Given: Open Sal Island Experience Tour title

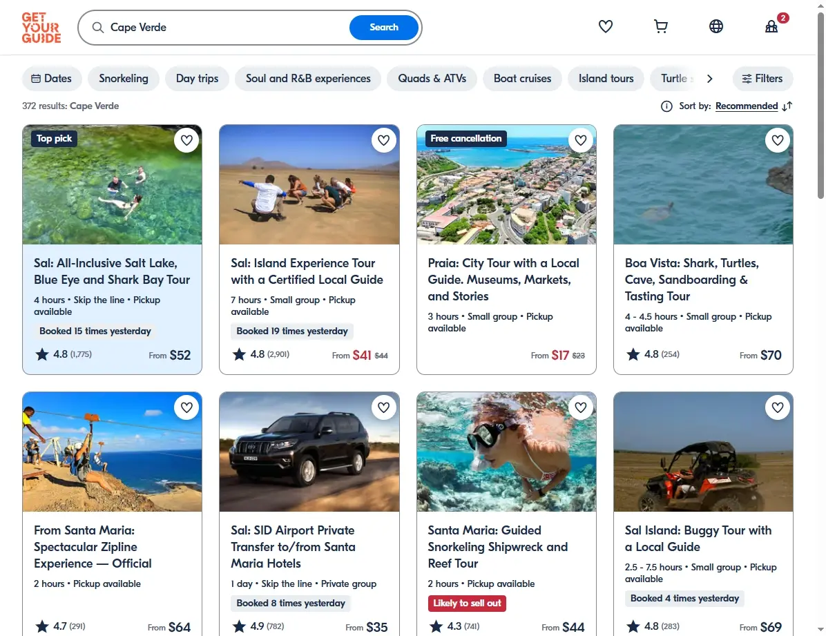Looking at the screenshot, I should [307, 271].
